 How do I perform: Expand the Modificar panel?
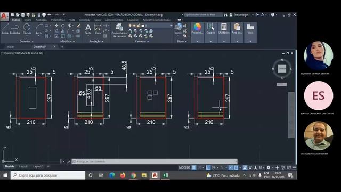(x=68, y=41)
